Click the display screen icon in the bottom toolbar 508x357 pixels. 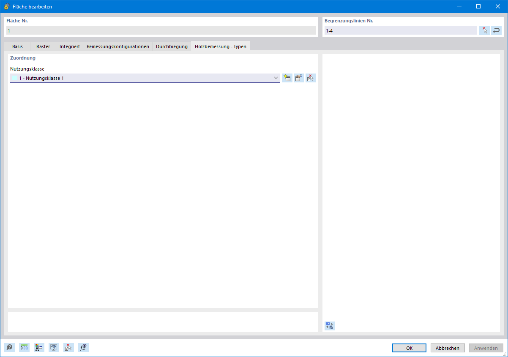(54, 348)
